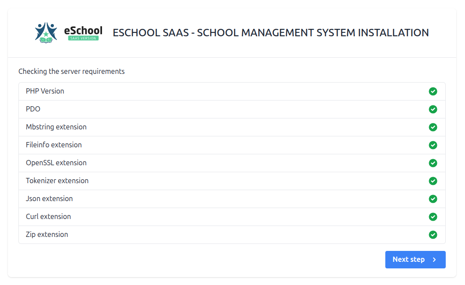465x285 pixels.
Task: Click the Json extension success indicator
Action: pyautogui.click(x=433, y=199)
